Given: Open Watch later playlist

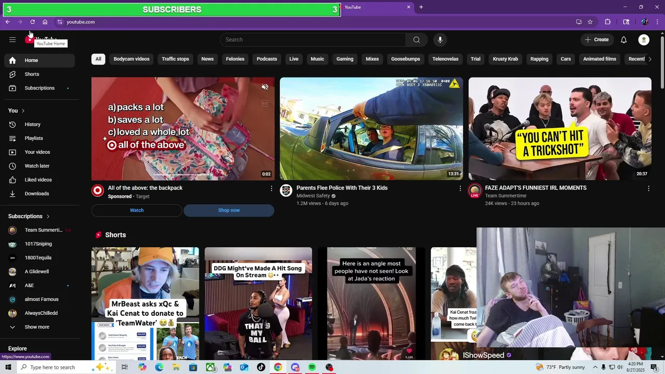Looking at the screenshot, I should (x=39, y=166).
